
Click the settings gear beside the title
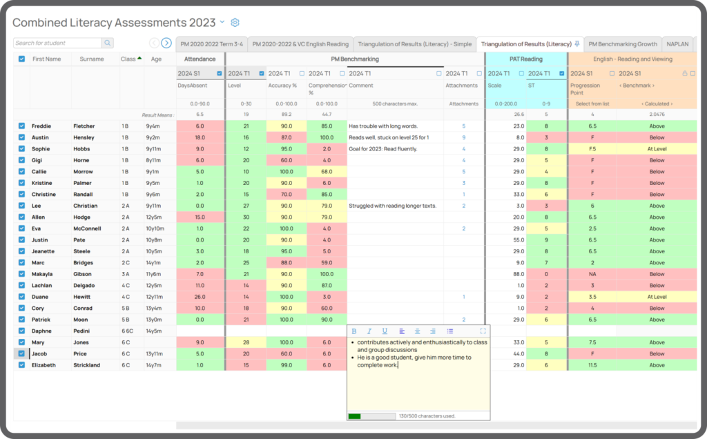[x=235, y=22]
